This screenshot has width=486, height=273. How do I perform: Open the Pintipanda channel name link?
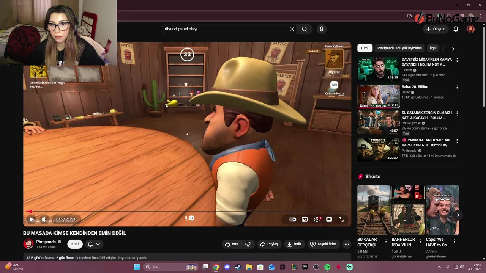tap(46, 242)
